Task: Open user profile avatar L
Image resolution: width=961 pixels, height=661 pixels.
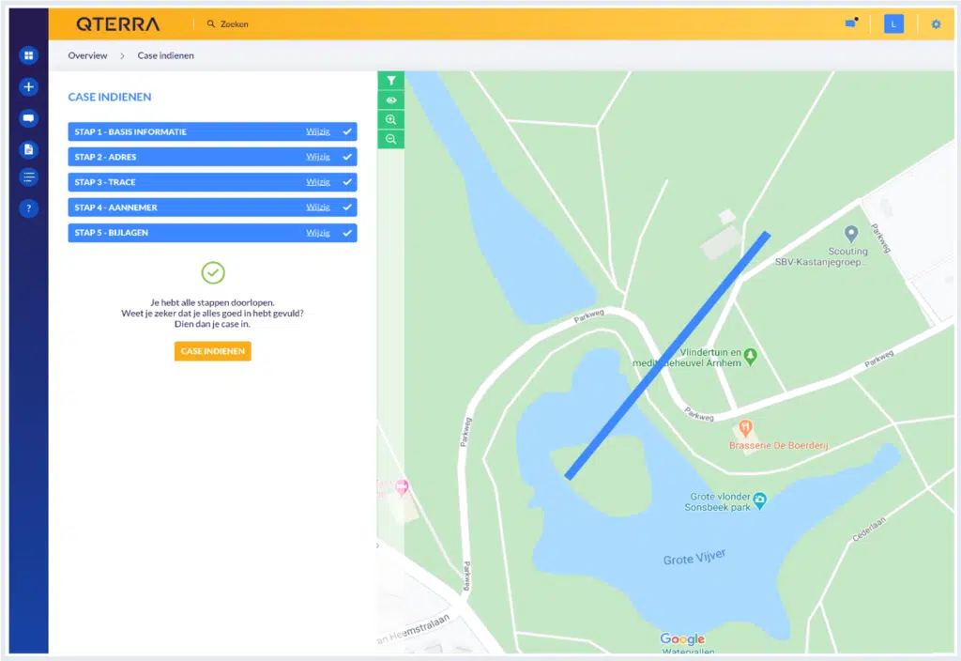Action: 893,23
